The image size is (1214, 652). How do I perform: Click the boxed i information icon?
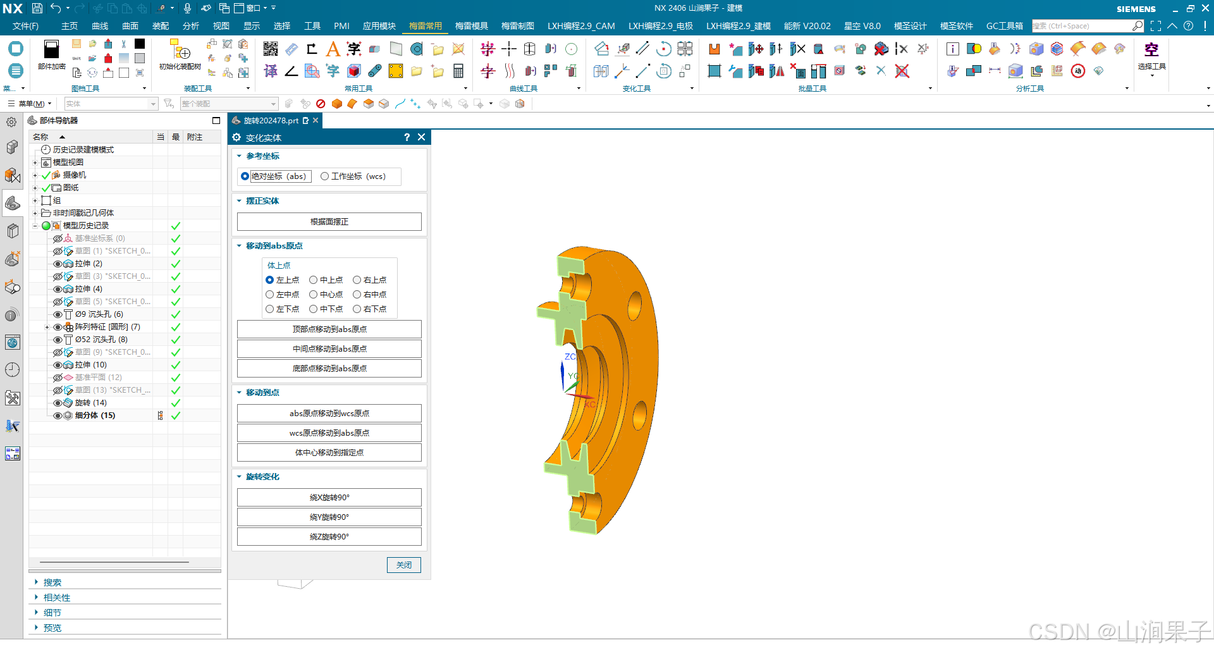point(953,49)
